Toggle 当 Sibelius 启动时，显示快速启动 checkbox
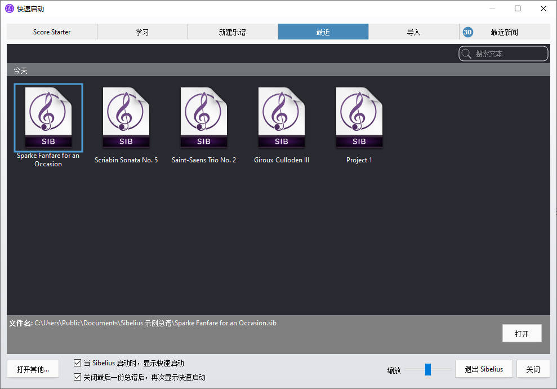The height and width of the screenshot is (389, 557). [x=77, y=363]
